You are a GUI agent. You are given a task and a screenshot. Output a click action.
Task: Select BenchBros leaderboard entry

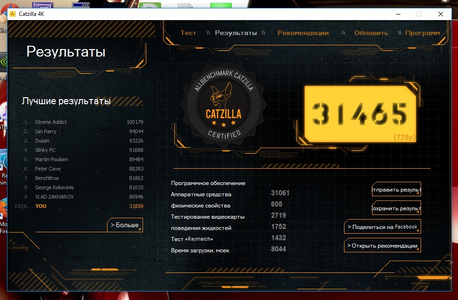coord(84,178)
